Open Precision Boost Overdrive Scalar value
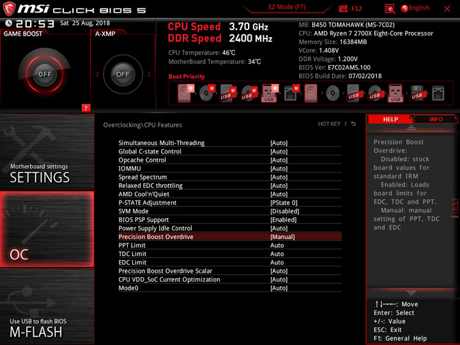The image size is (460, 345). (x=279, y=271)
